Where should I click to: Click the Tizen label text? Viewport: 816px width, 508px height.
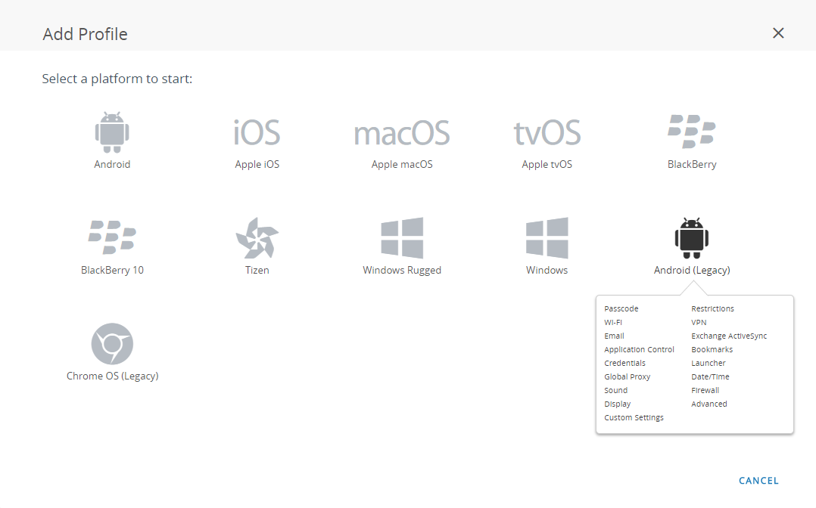(257, 270)
